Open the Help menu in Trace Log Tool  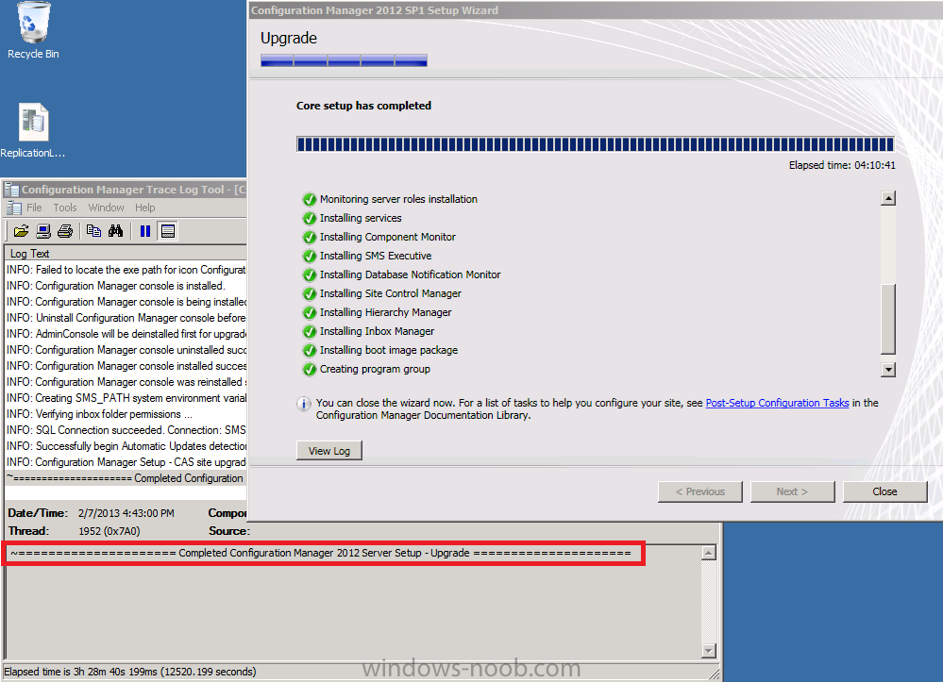145,208
